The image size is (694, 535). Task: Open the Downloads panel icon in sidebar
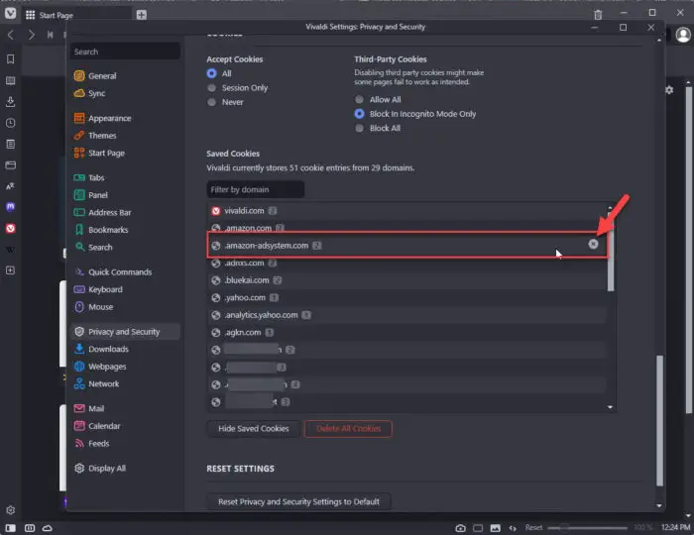click(10, 102)
